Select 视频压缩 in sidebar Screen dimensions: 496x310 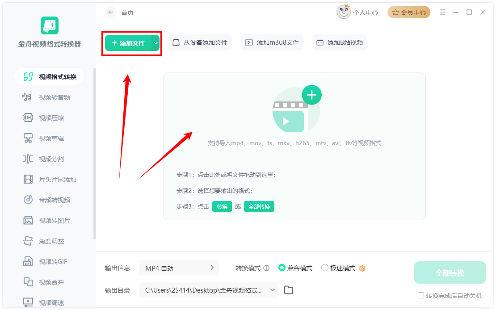coord(49,117)
